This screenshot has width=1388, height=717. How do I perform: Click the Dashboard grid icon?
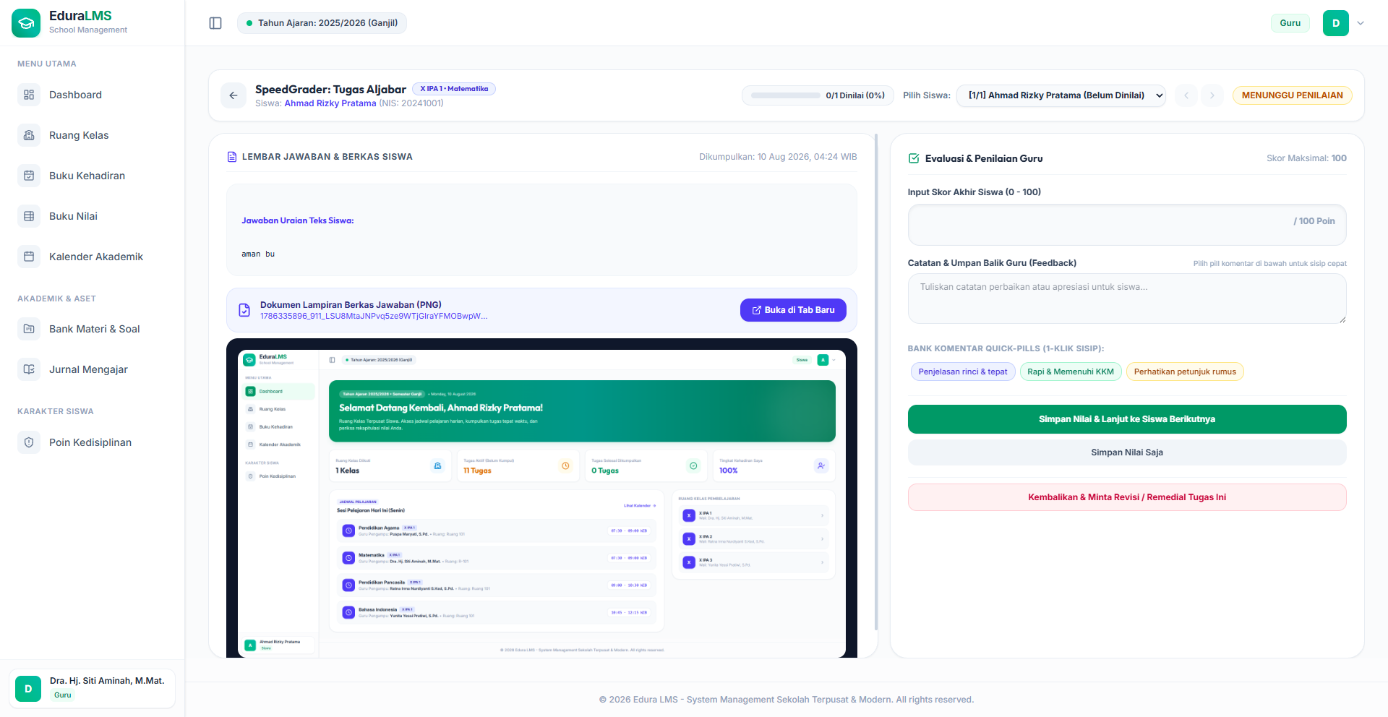[x=29, y=95]
